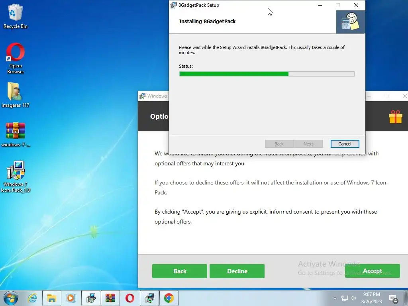The height and width of the screenshot is (306, 408).
Task: Click the Windows icon pack installer title icon
Action: click(142, 96)
